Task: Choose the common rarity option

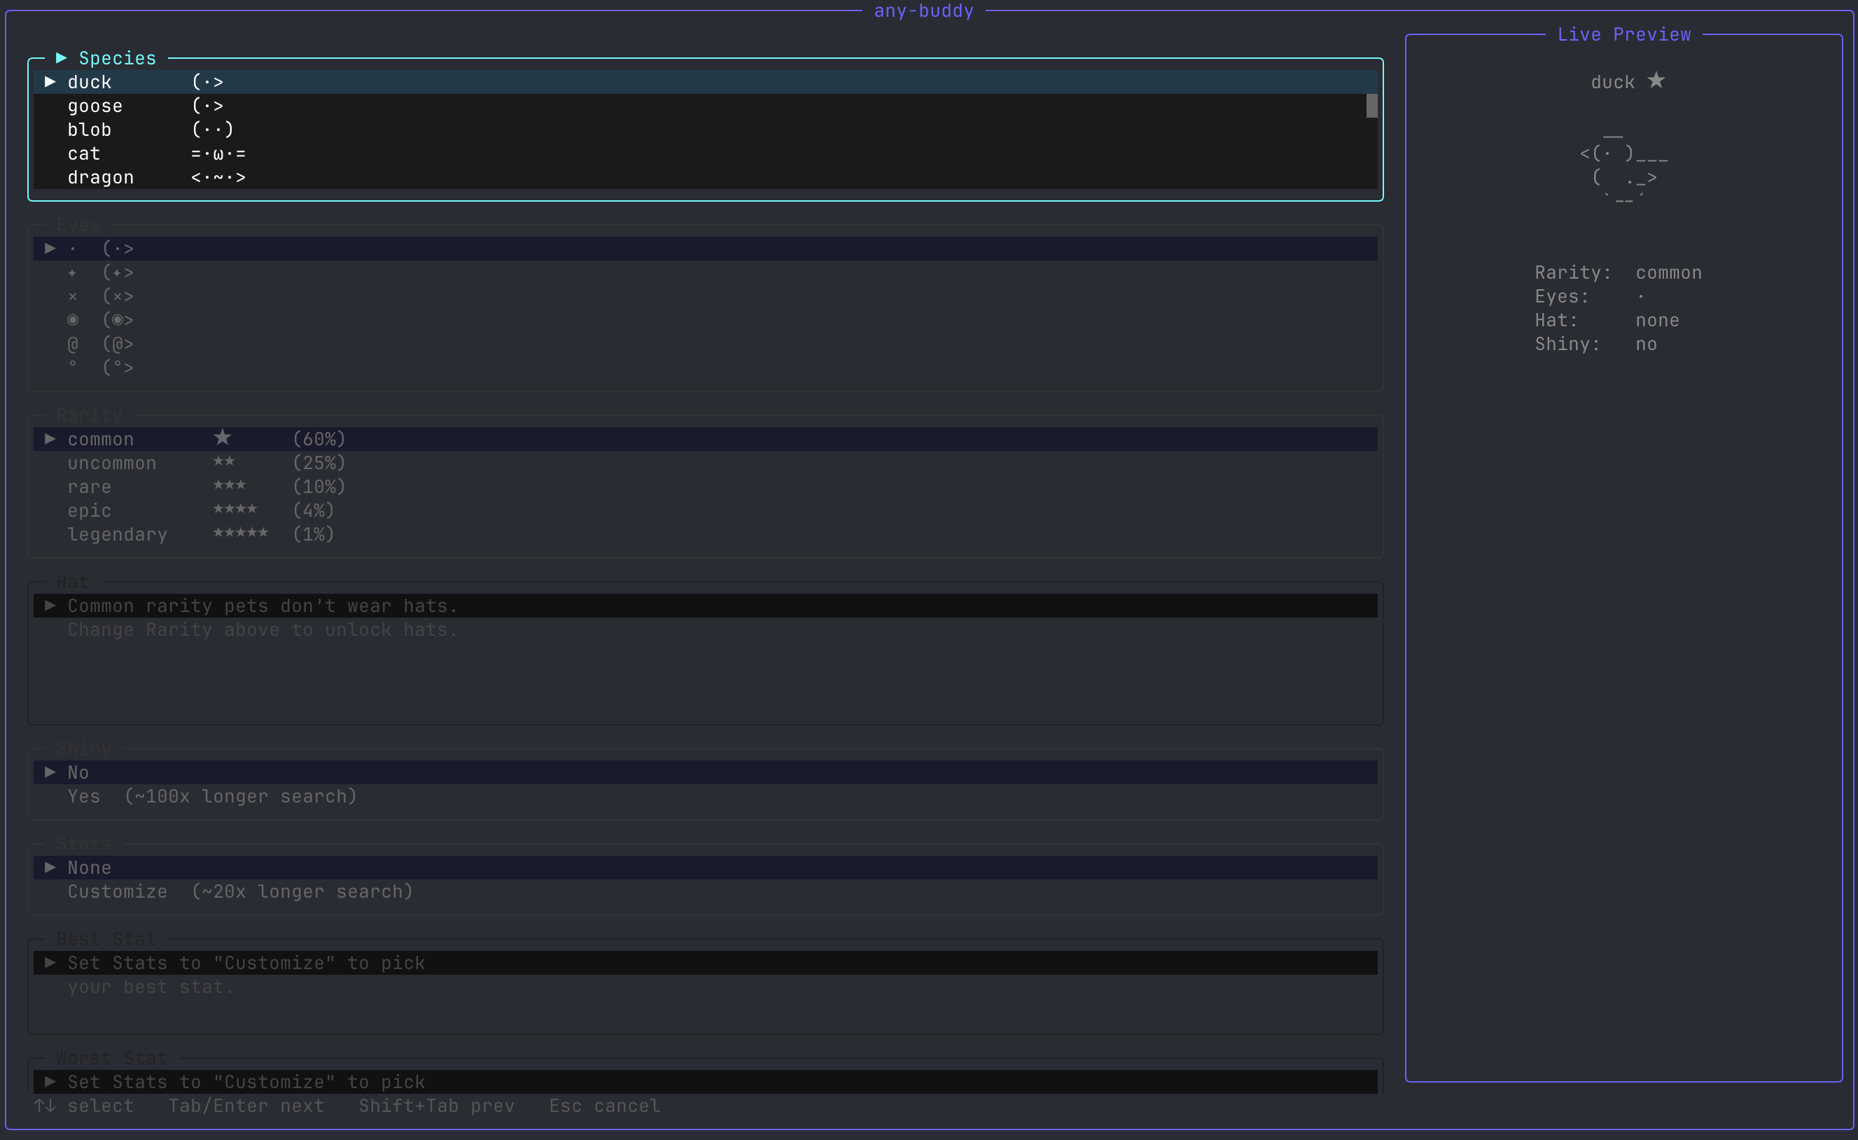Action: (x=705, y=439)
